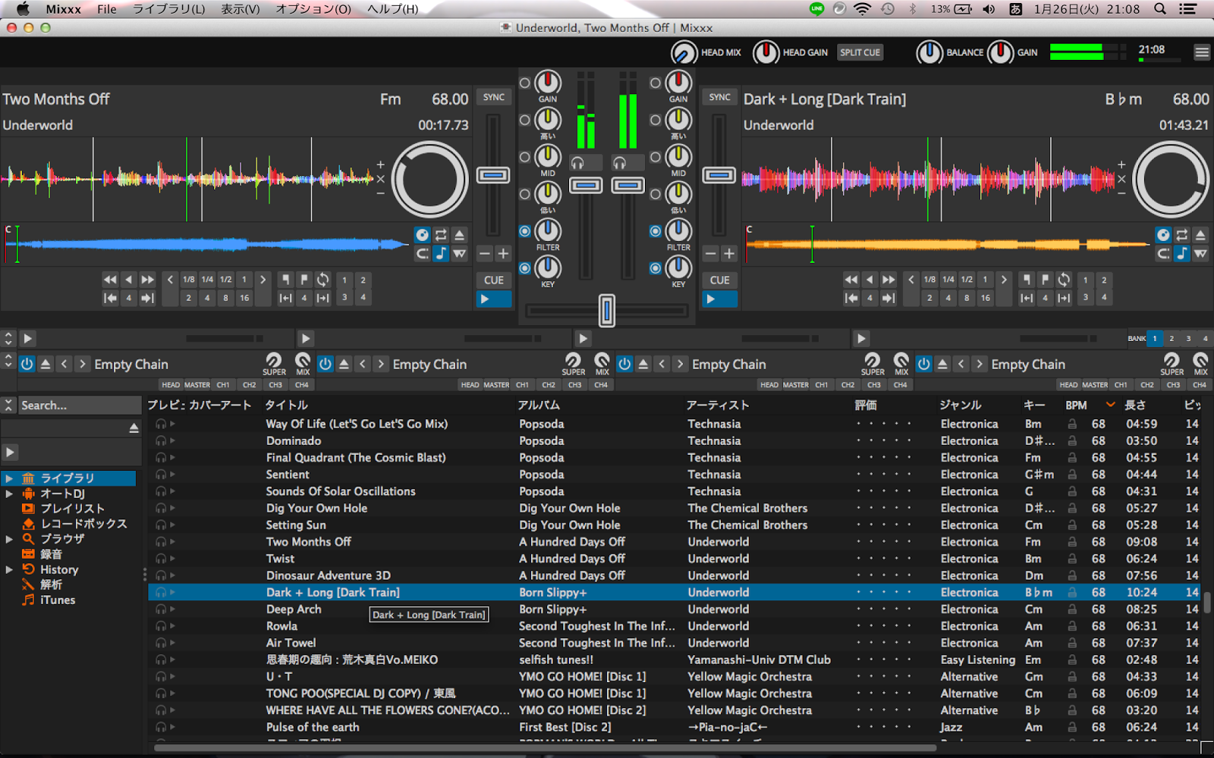Screen dimensions: 1214x758
Task: Click the eject icon of the first effect chain
Action: click(x=46, y=365)
